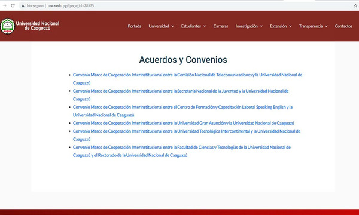Image resolution: width=359 pixels, height=215 pixels.
Task: Expand the Universidad dropdown chevron
Action: click(172, 26)
